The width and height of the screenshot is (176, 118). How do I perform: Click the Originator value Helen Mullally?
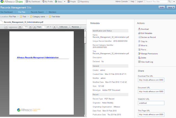(x=108, y=103)
